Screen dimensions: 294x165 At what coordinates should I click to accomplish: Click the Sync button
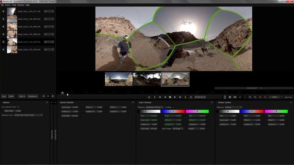click(x=4, y=96)
